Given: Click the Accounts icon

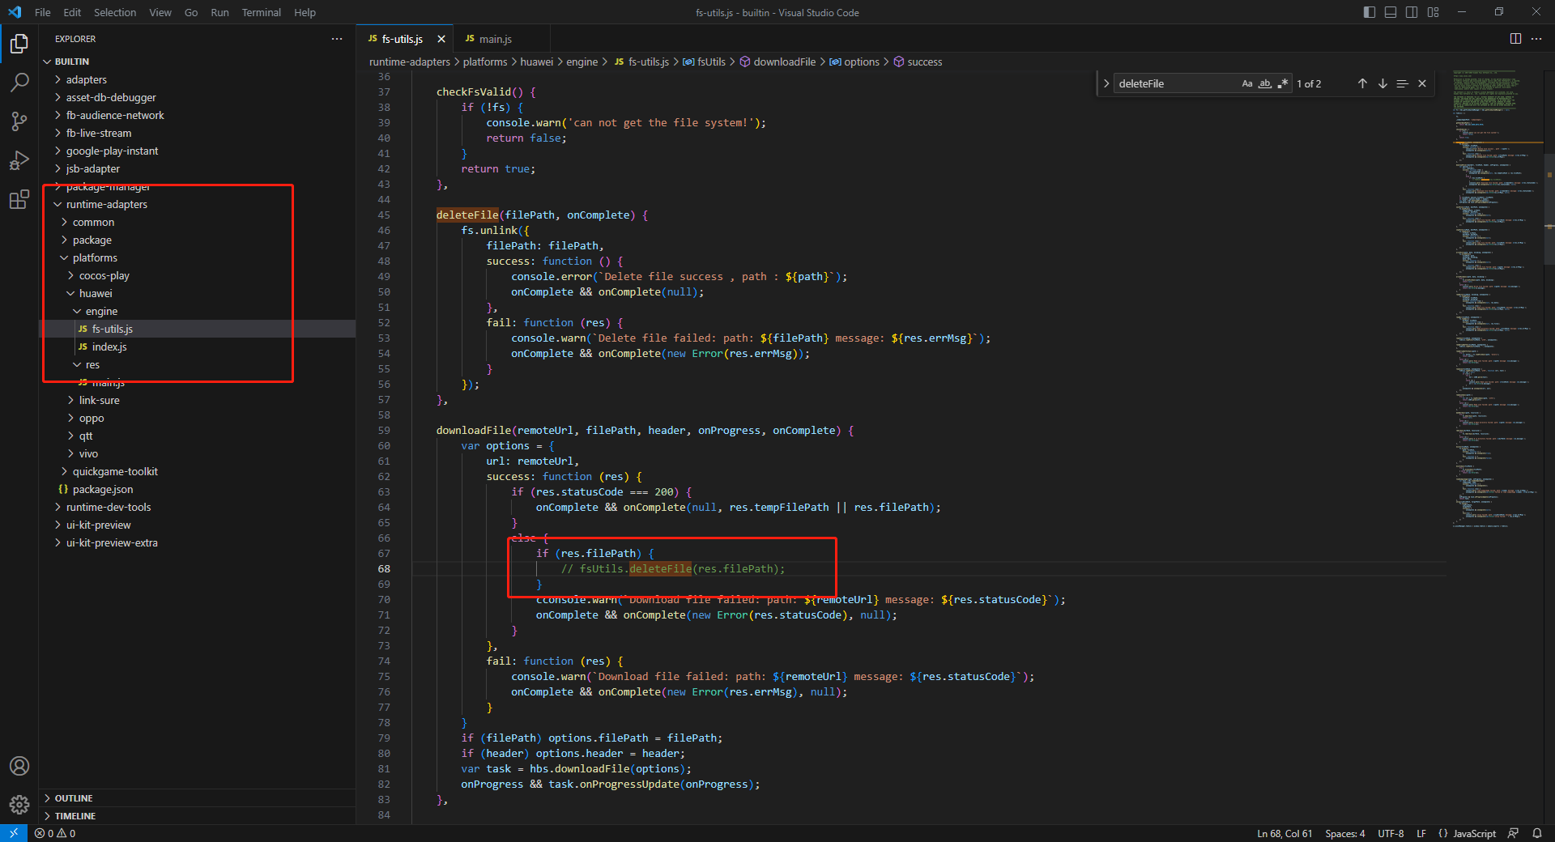Looking at the screenshot, I should pos(19,766).
